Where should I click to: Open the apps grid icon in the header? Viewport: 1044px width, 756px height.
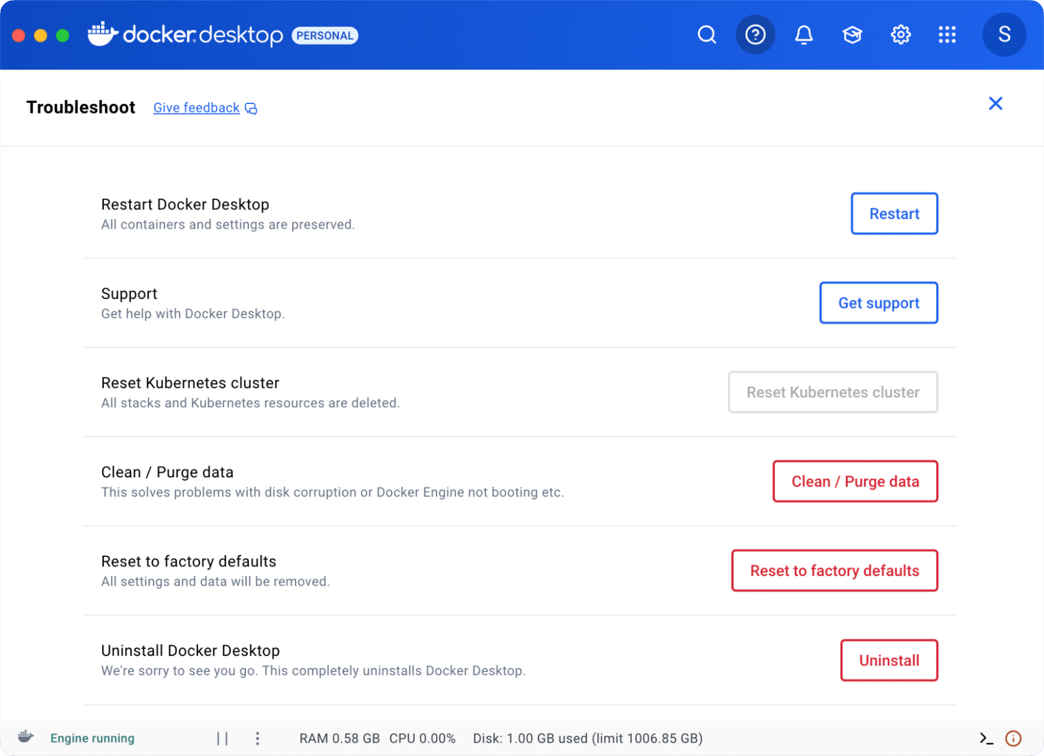(948, 34)
